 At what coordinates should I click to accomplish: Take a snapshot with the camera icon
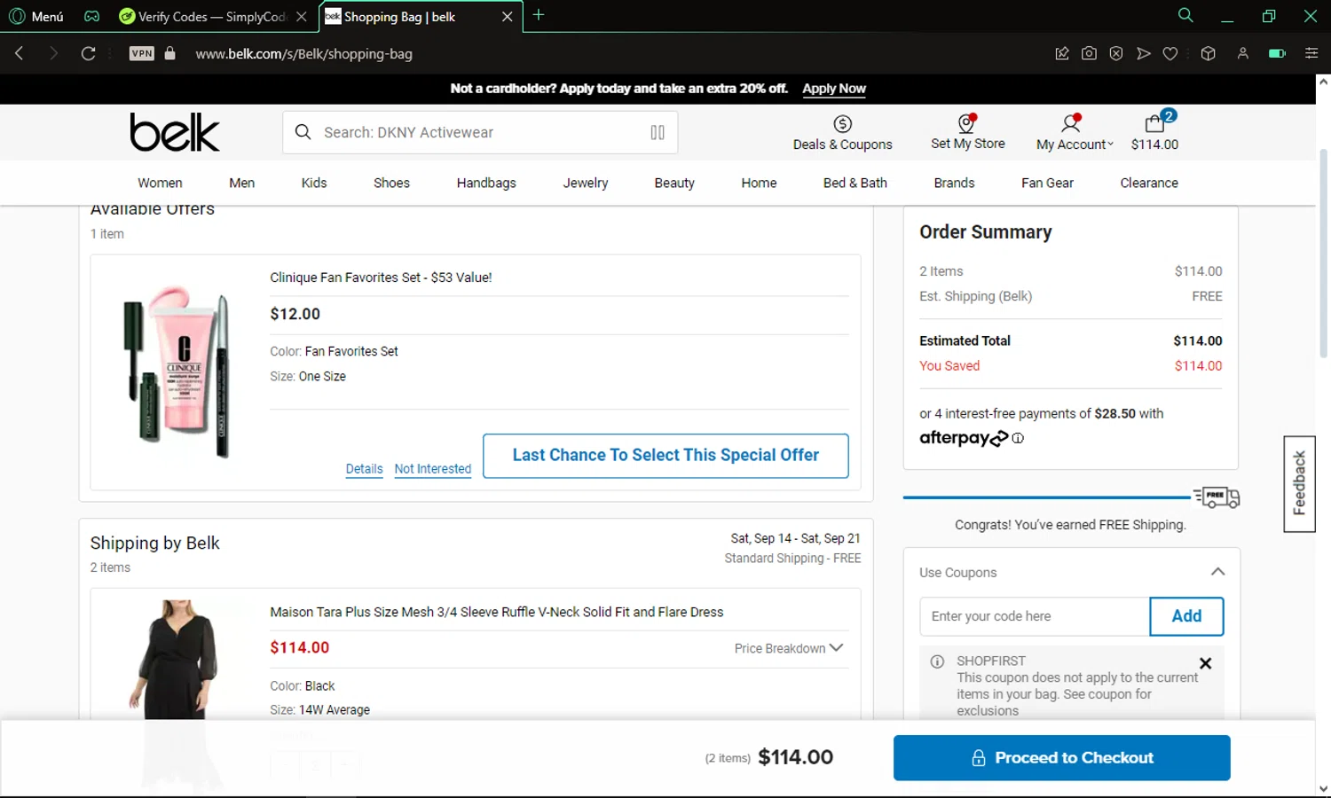[x=1089, y=53]
